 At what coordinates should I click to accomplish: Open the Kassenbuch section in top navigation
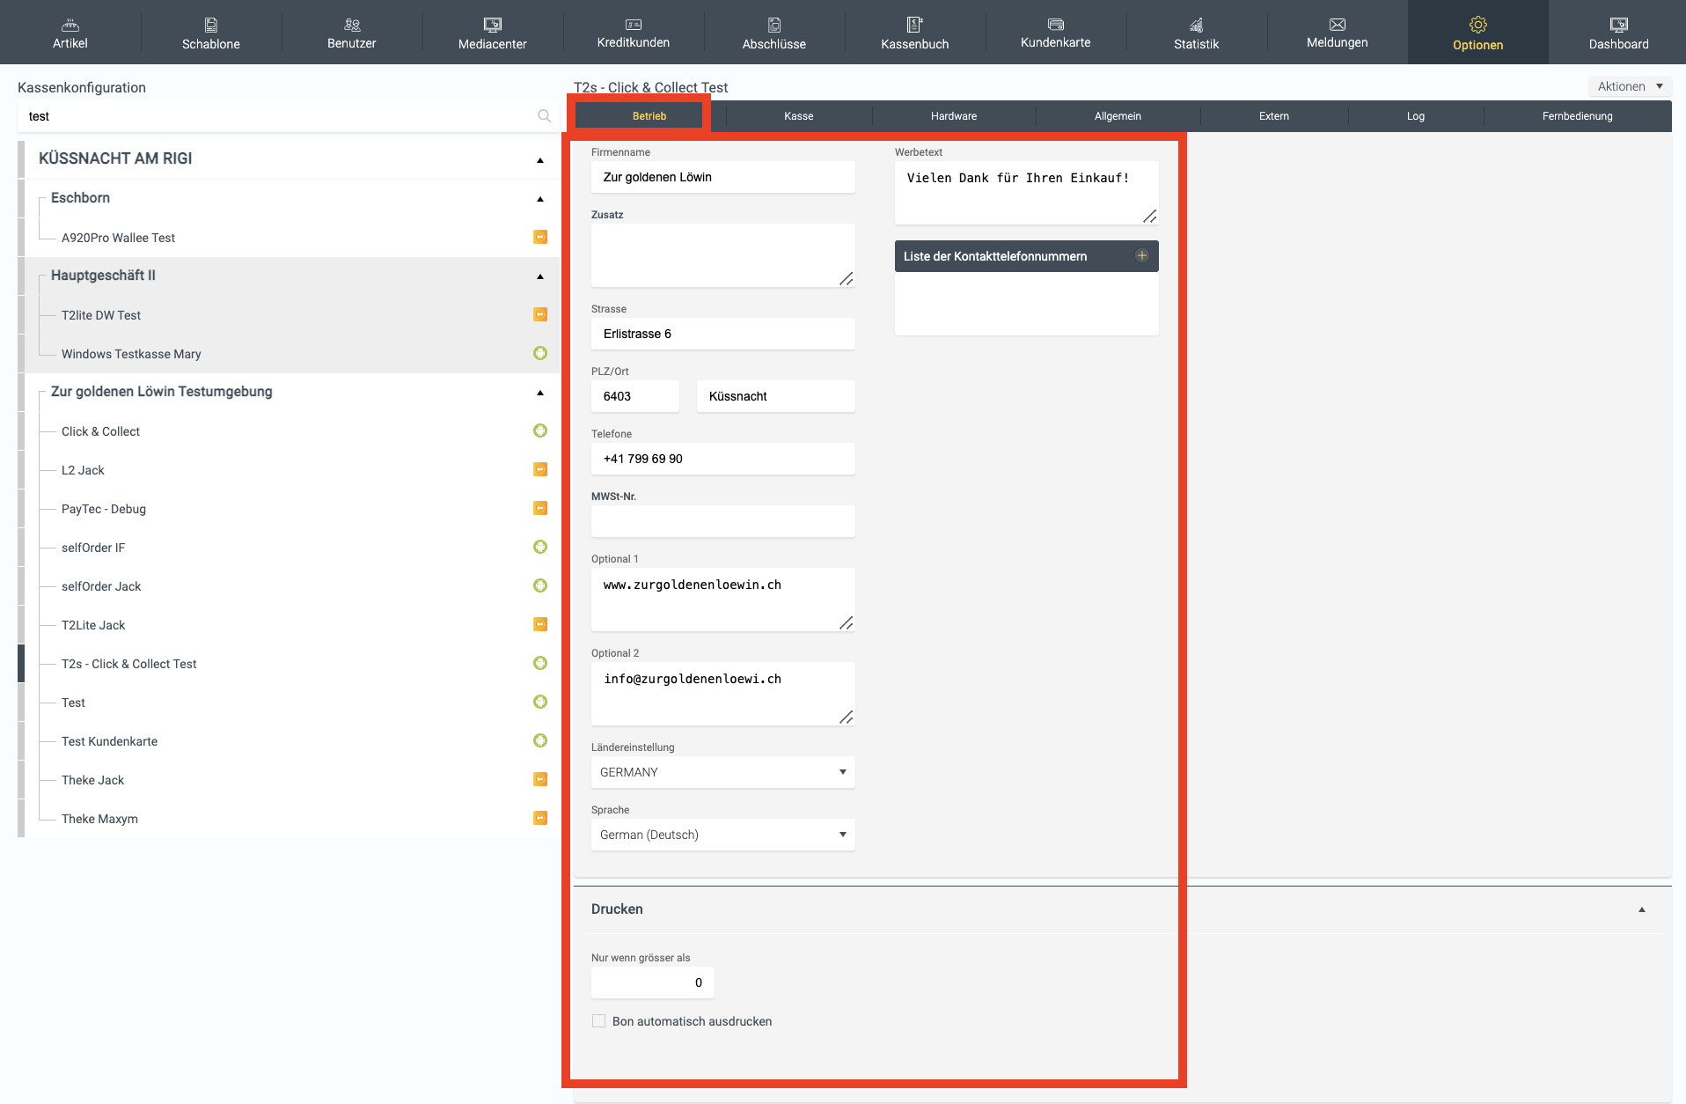(914, 33)
